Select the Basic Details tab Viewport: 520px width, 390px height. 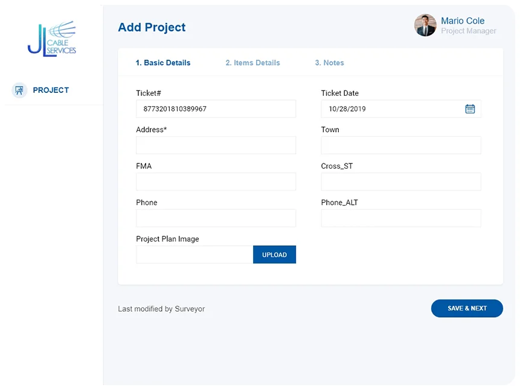[x=162, y=63]
